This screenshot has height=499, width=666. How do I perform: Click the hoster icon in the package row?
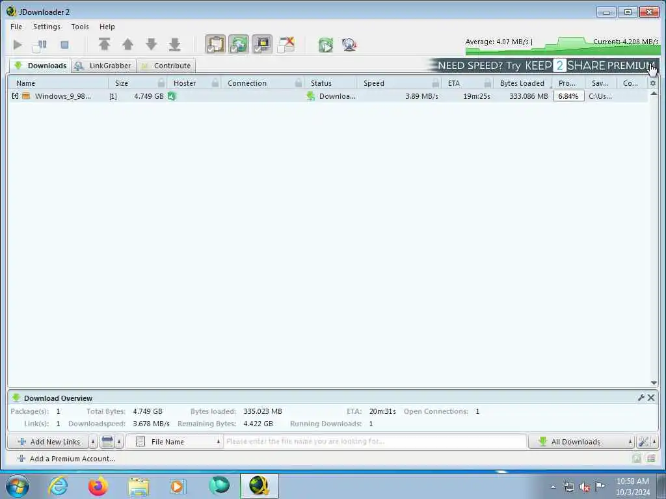[x=172, y=96]
